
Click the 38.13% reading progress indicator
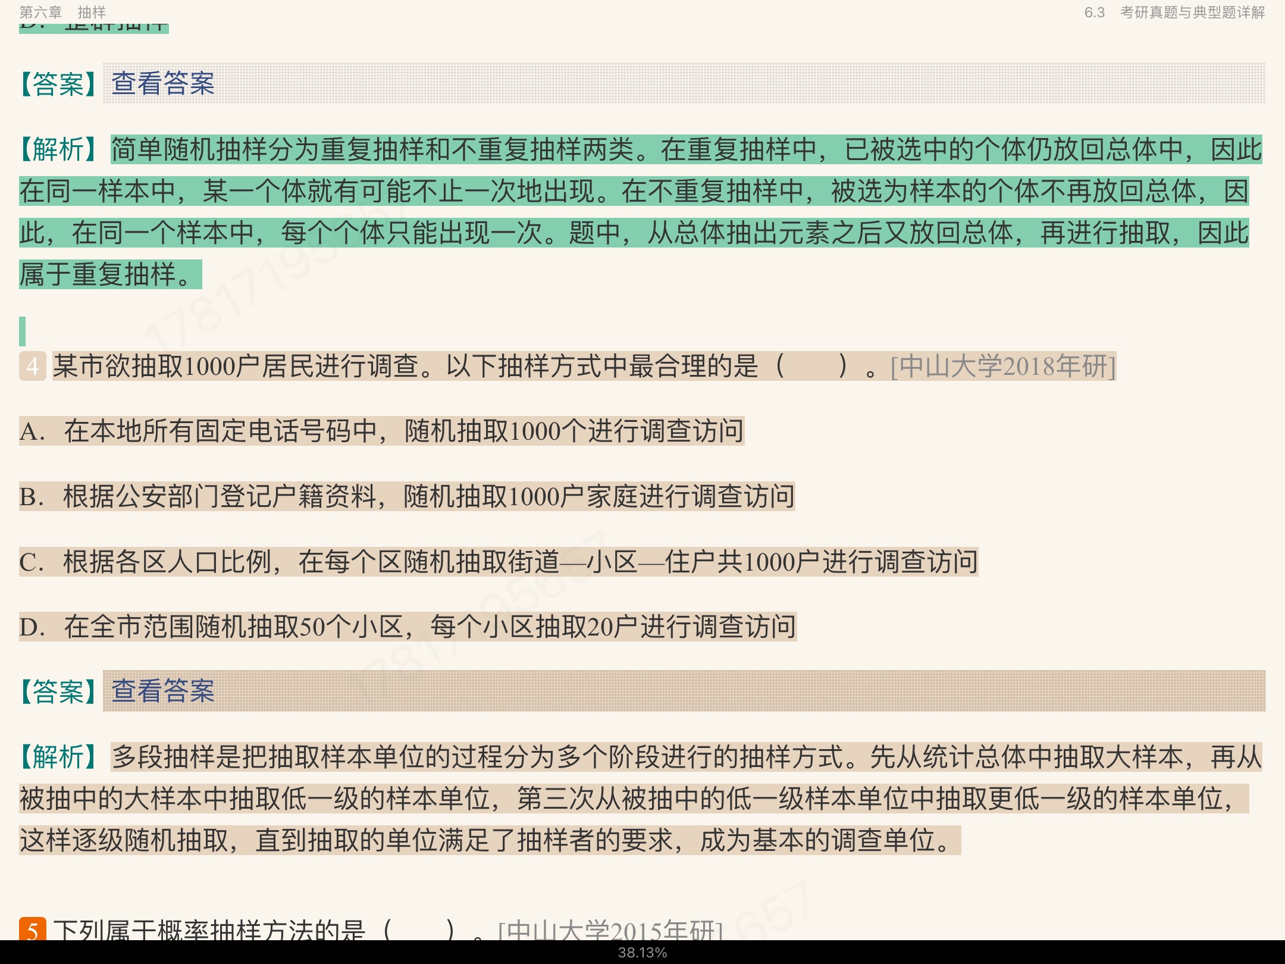(x=642, y=953)
